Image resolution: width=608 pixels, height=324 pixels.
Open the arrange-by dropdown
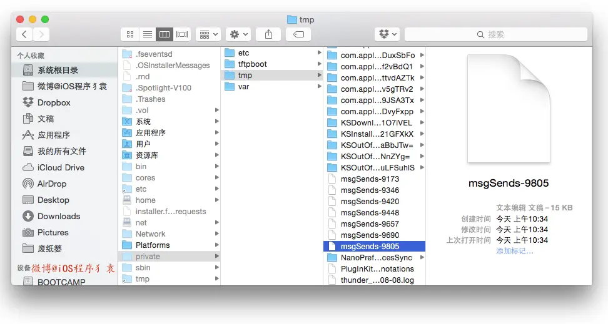pos(208,34)
